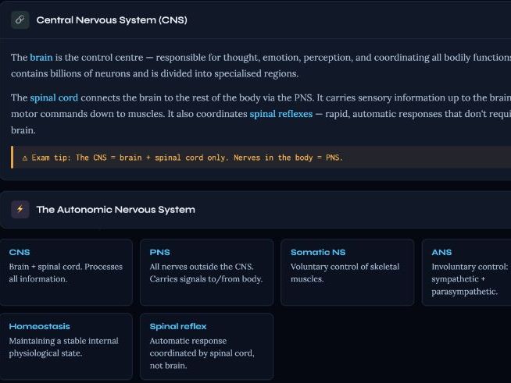
Task: Click the lightning bolt icon beside Autonomic Nervous System
Action: click(20, 209)
